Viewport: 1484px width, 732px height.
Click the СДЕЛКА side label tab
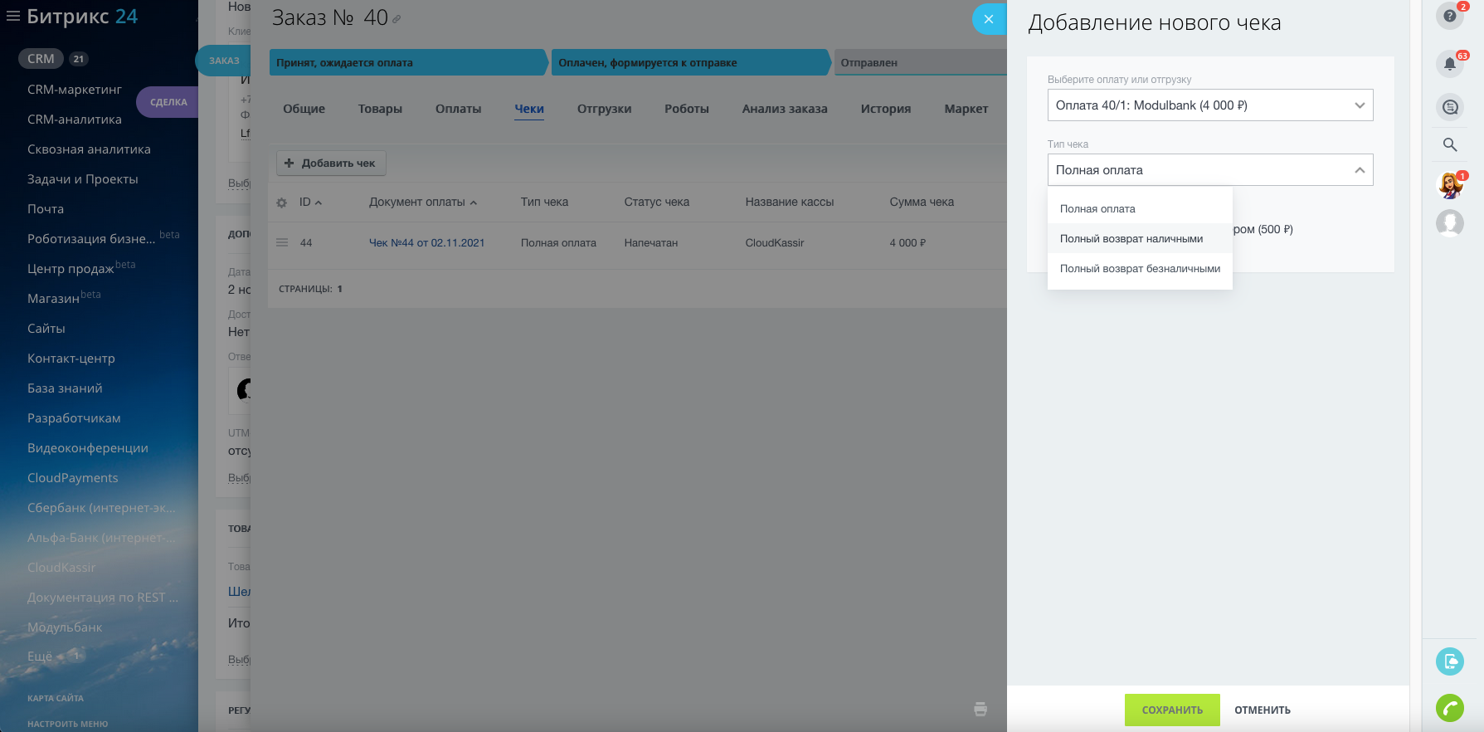[168, 102]
